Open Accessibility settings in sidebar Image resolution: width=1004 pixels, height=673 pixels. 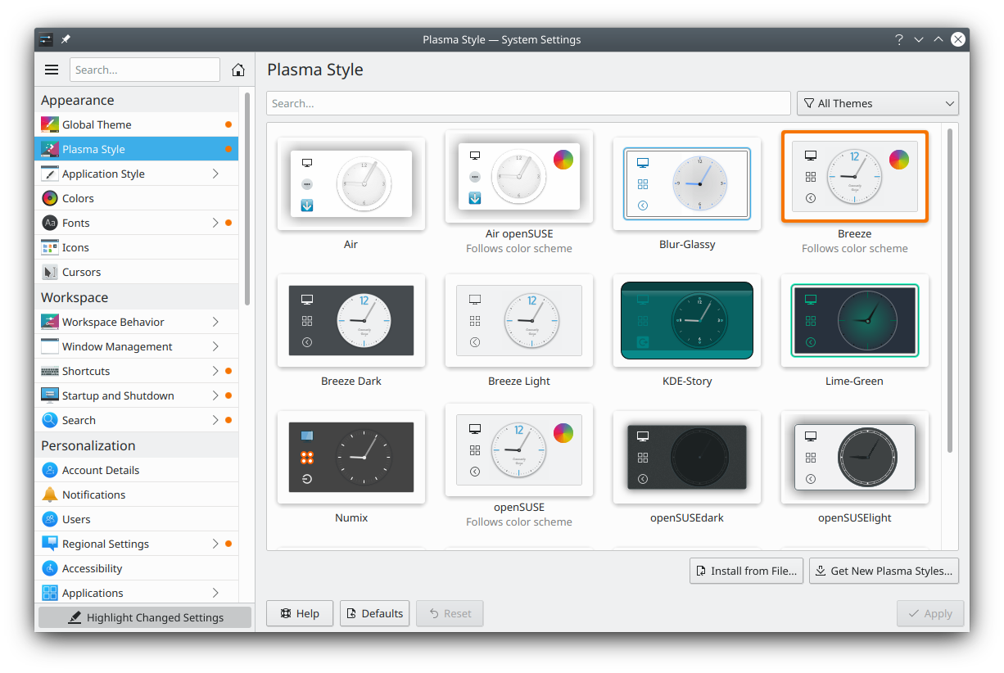[x=92, y=568]
